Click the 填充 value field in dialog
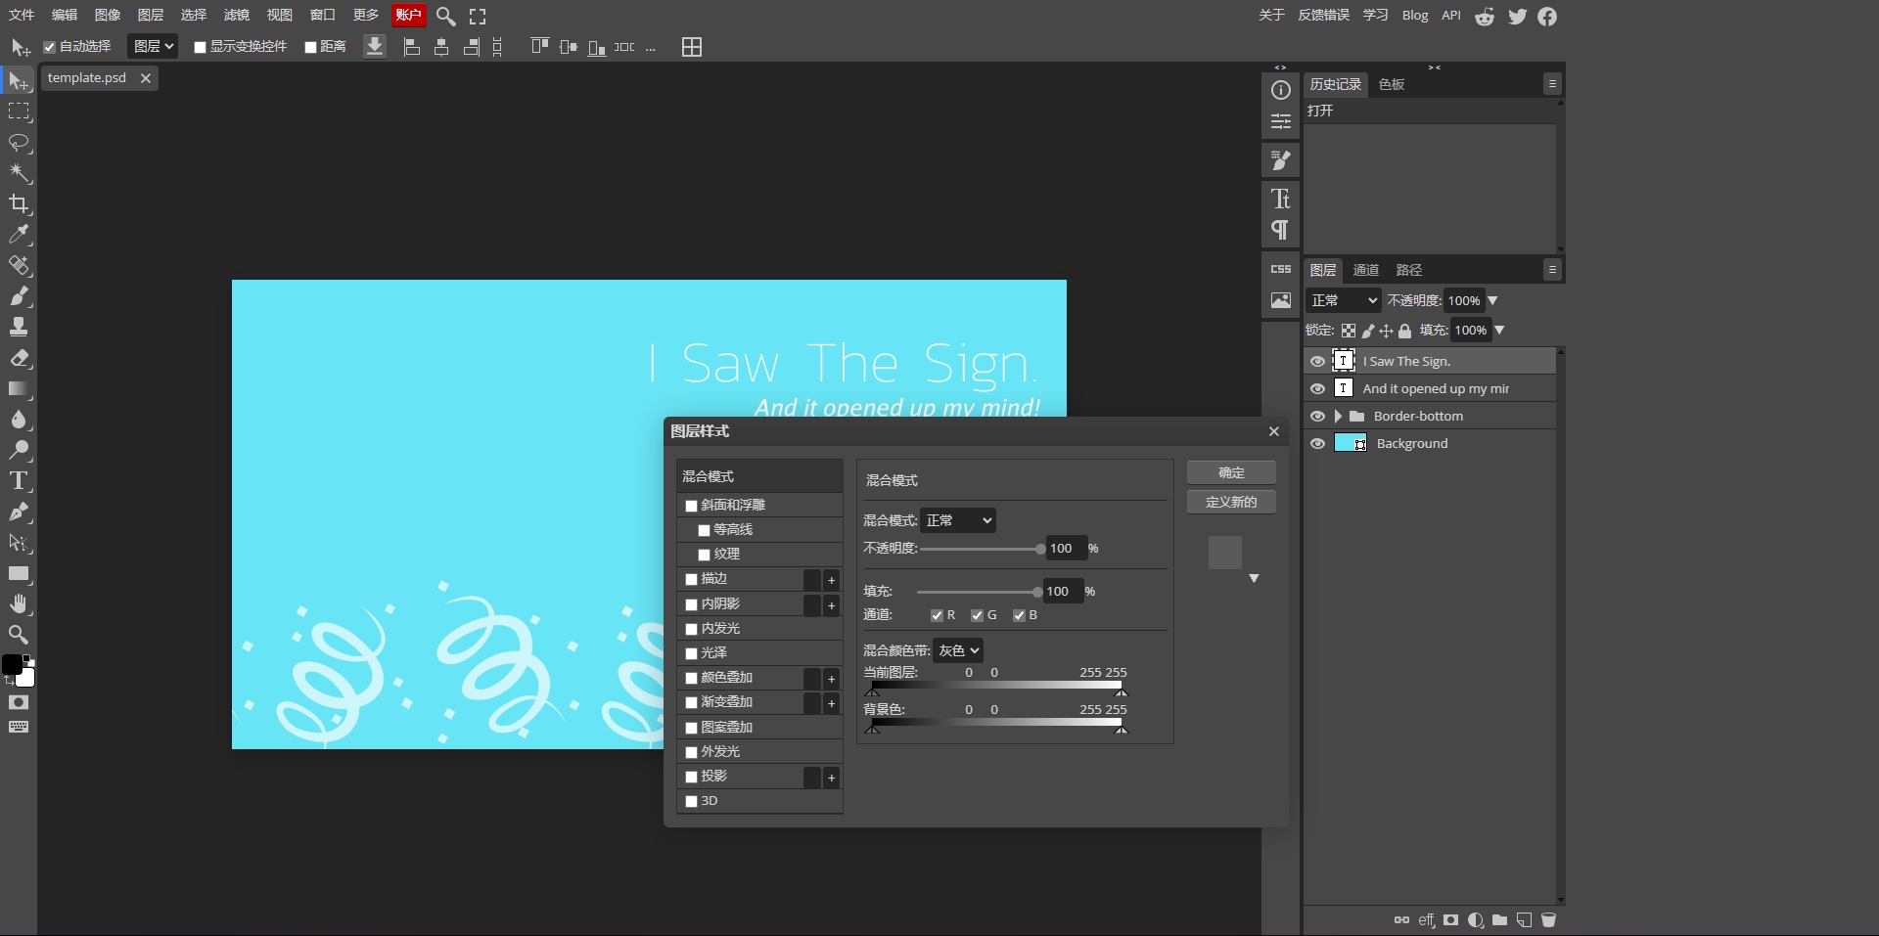 coord(1062,592)
